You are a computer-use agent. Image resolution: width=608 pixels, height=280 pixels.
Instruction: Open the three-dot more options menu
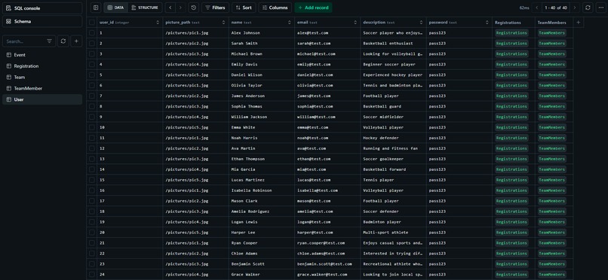(x=600, y=8)
